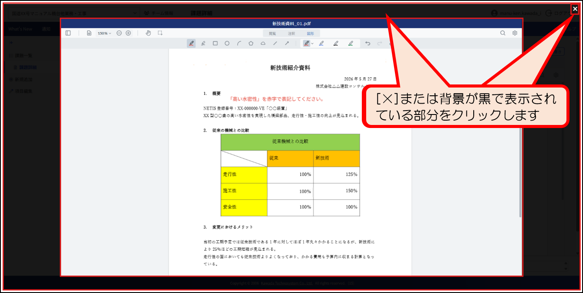The width and height of the screenshot is (583, 293).
Task: Click the 150% value in 施工性 row
Action: (351, 191)
